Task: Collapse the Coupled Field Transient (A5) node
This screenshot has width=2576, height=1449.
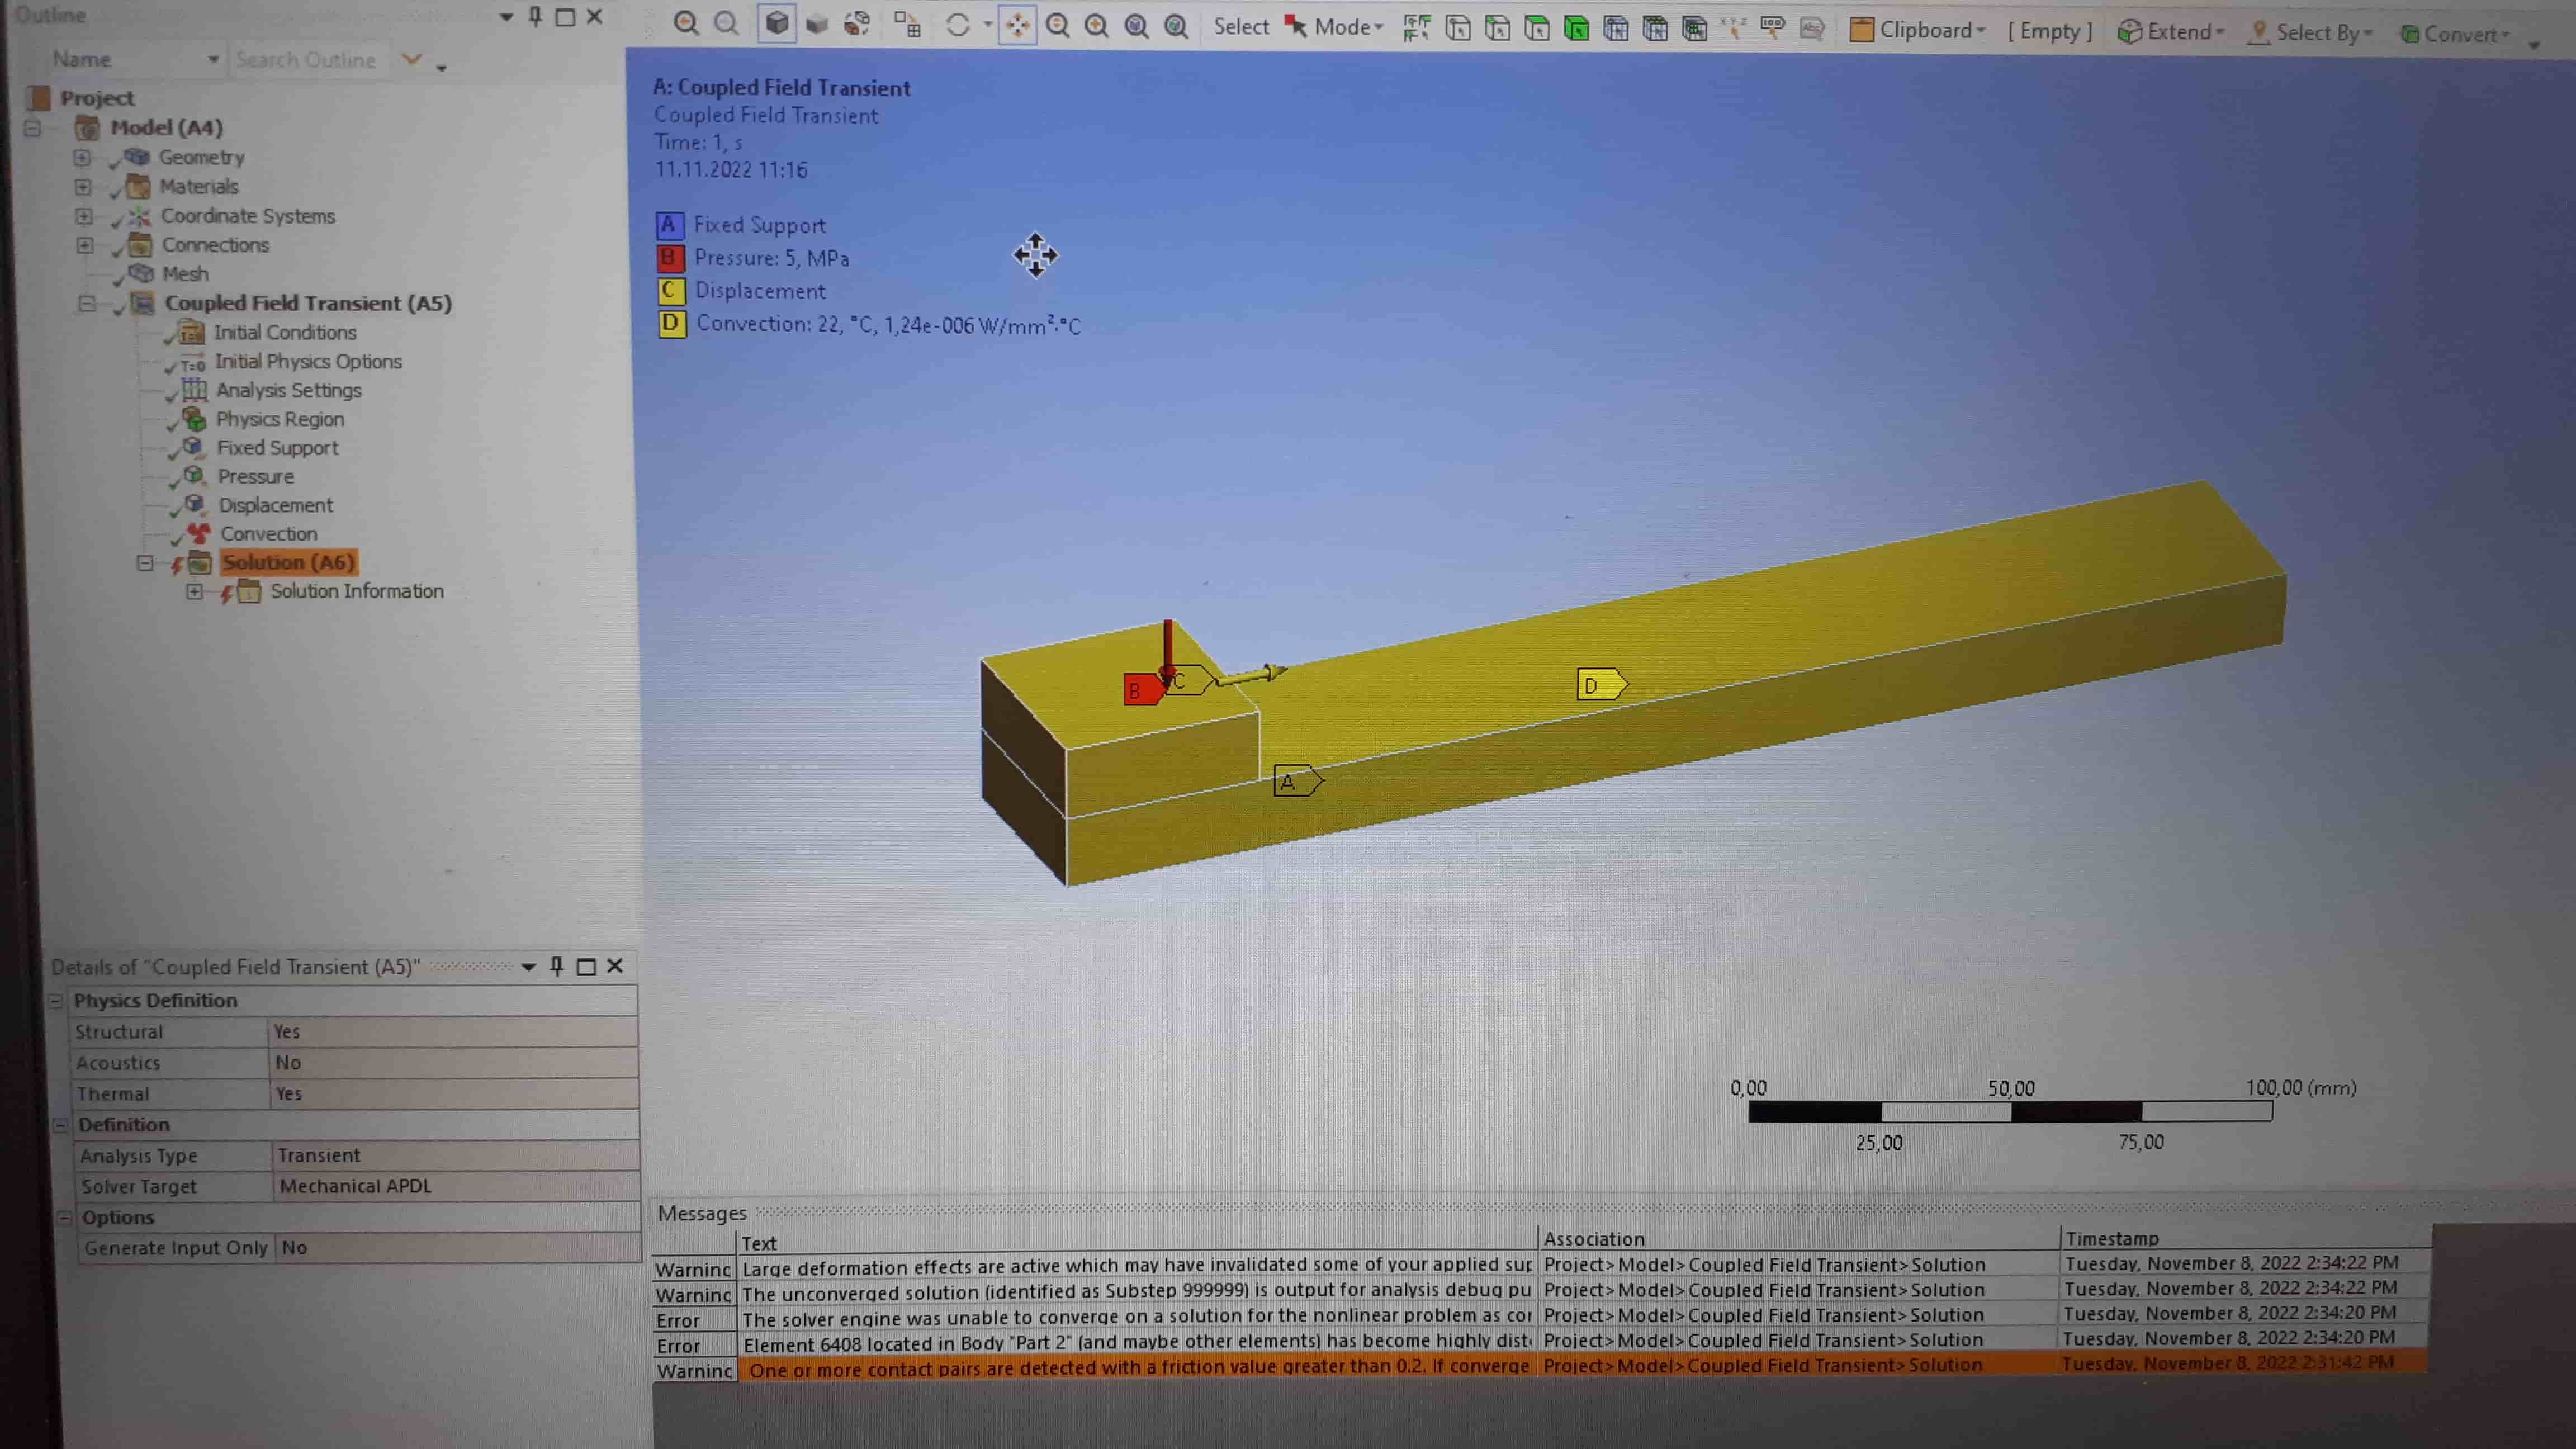Action: coord(87,304)
